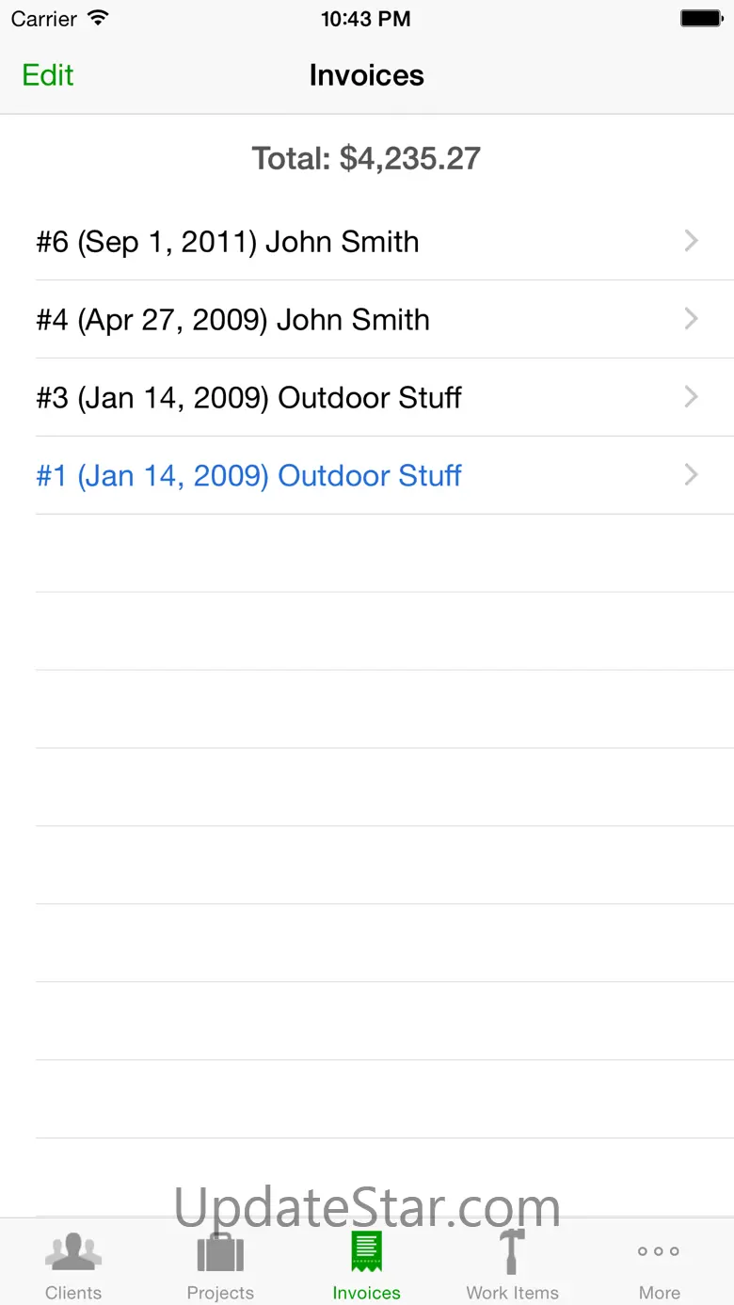Expand blue invoice #1 chevron
The image size is (734, 1305).
coord(692,476)
